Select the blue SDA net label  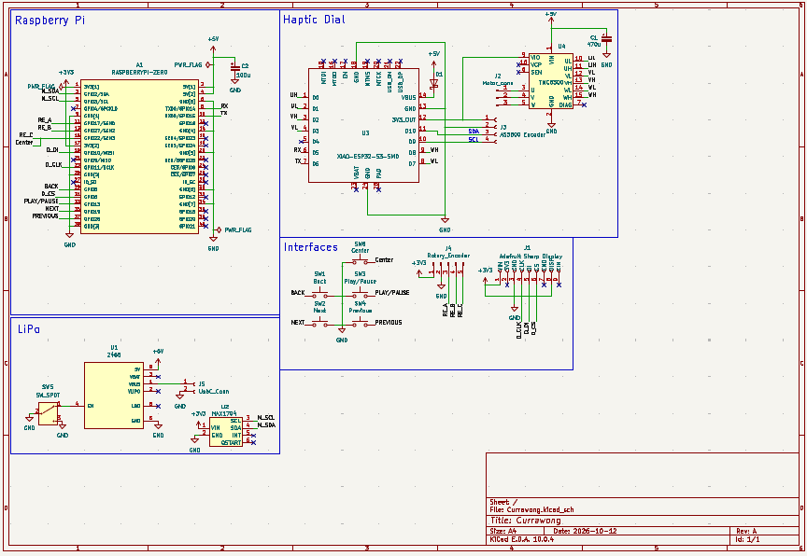point(474,132)
